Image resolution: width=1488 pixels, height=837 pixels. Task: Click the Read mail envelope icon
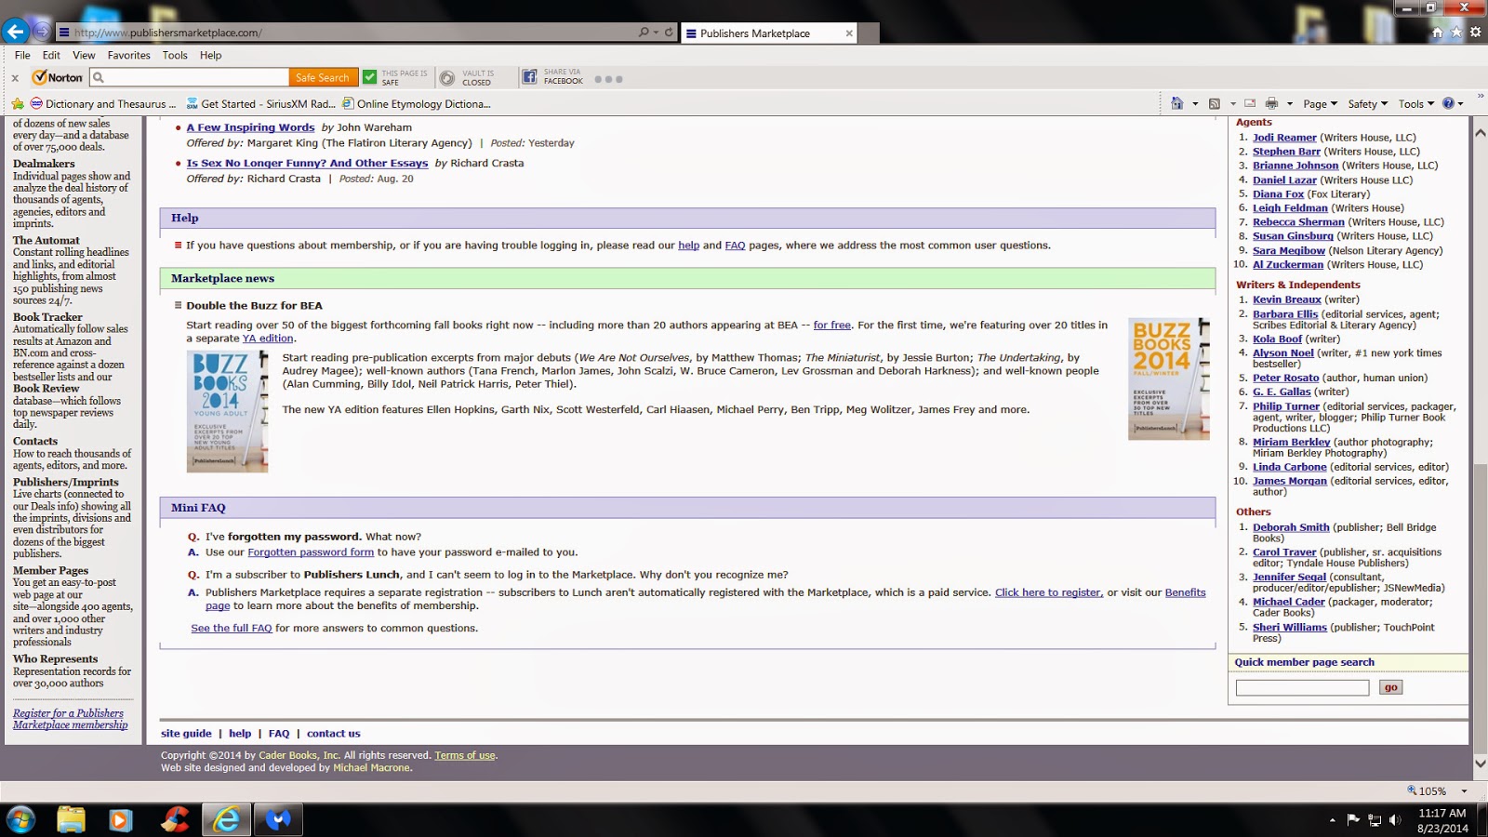[x=1250, y=103]
